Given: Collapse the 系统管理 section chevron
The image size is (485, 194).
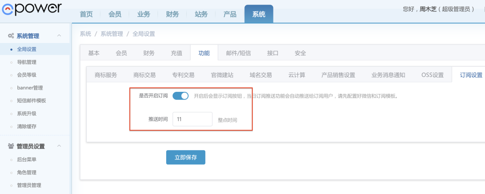Looking at the screenshot, I should pyautogui.click(x=59, y=36).
